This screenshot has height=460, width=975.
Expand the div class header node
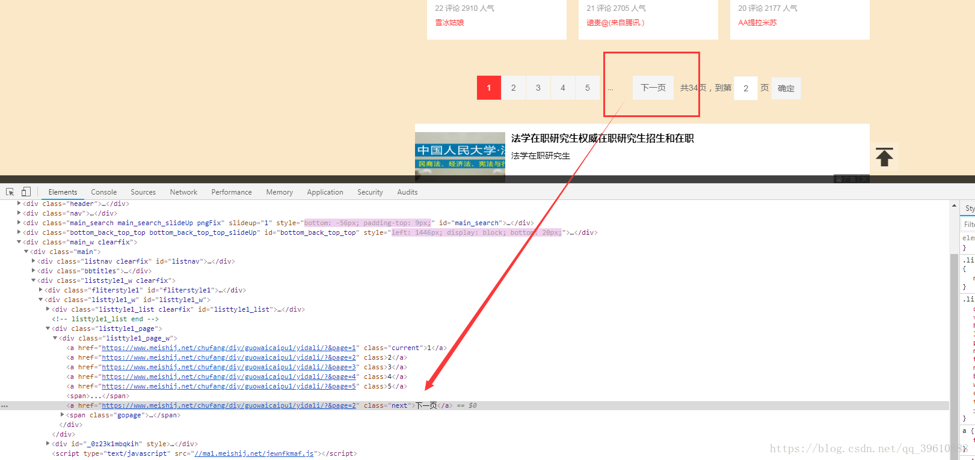click(19, 204)
